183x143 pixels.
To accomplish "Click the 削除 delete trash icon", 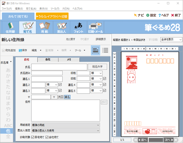I will click(x=46, y=50).
